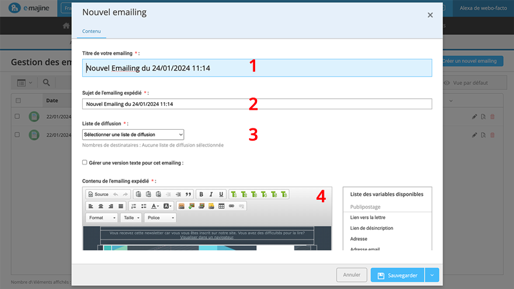Insert a bulleted list
The image size is (514, 289).
tap(143, 206)
